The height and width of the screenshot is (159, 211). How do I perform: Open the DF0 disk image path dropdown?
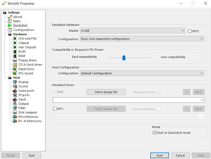click(129, 100)
